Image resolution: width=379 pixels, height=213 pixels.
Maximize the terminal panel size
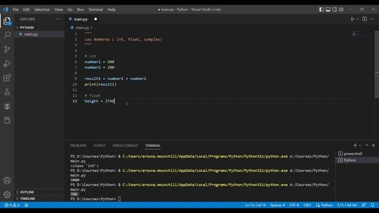[x=367, y=145]
